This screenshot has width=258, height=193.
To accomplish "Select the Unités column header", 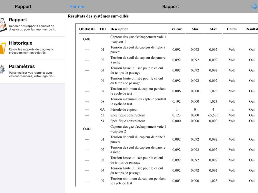I will click(232, 29).
